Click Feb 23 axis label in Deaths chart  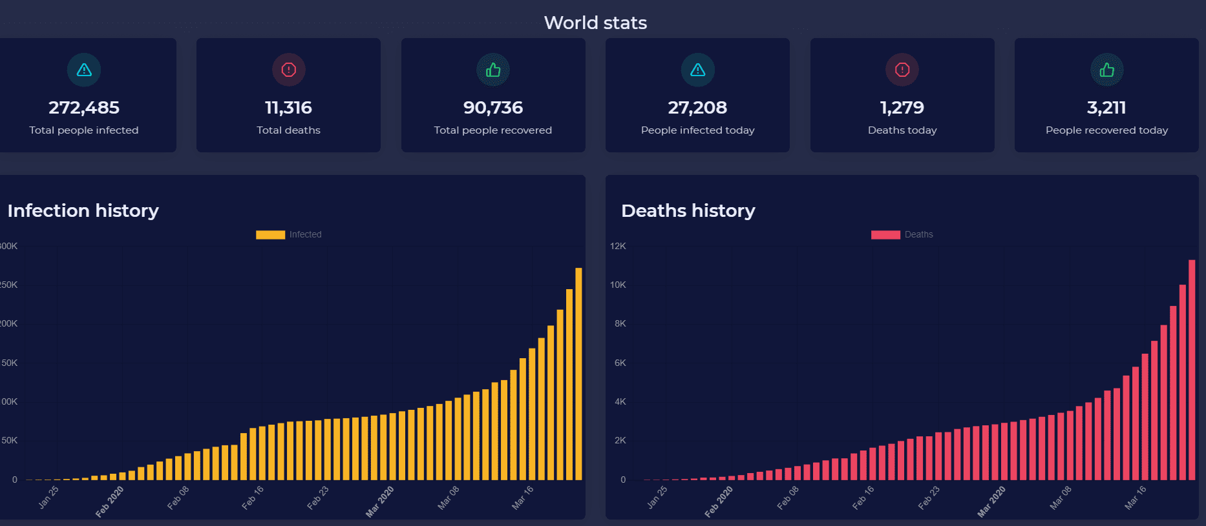[x=929, y=498]
